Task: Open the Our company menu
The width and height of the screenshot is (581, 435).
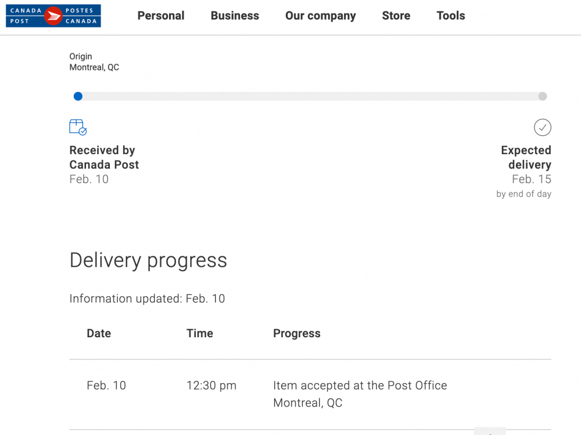Action: [321, 16]
